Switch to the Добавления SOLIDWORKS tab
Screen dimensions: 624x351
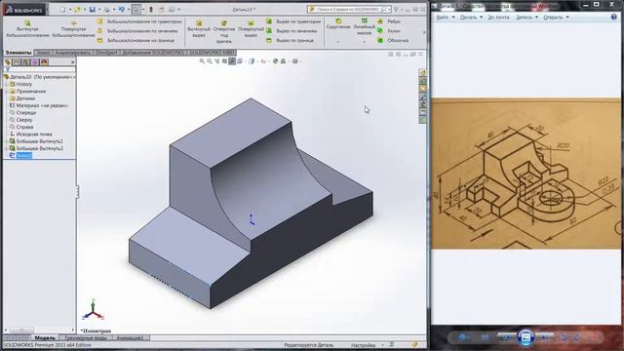click(x=153, y=53)
